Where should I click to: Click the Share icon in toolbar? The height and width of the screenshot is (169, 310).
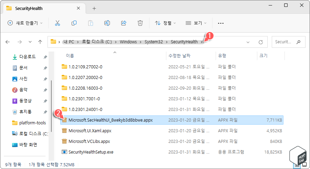(124, 23)
